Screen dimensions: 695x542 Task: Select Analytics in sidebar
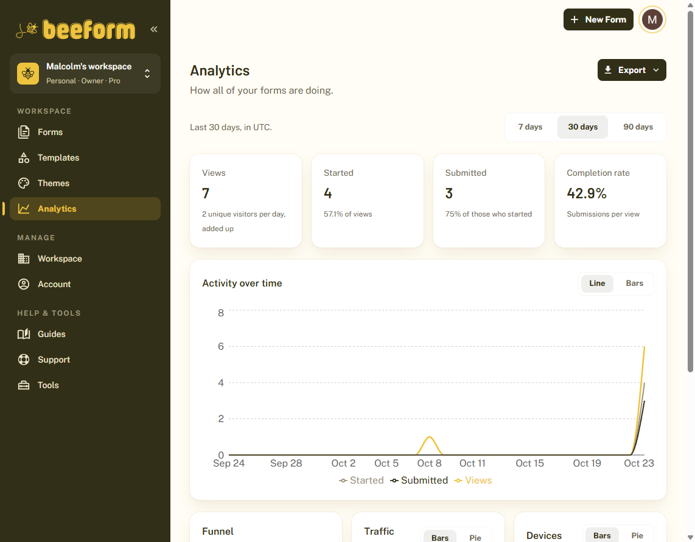[85, 209]
